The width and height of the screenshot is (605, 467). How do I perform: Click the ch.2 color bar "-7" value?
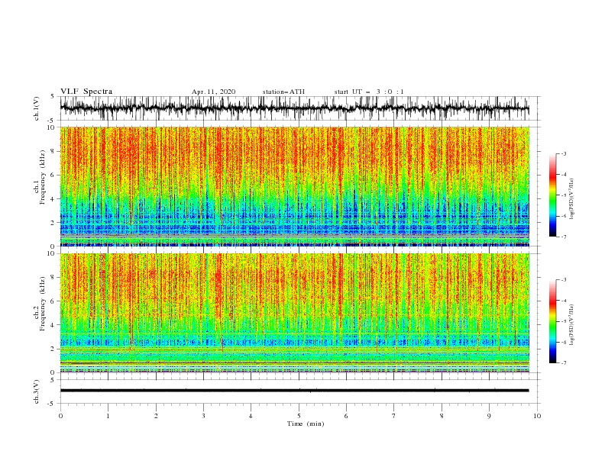(564, 363)
